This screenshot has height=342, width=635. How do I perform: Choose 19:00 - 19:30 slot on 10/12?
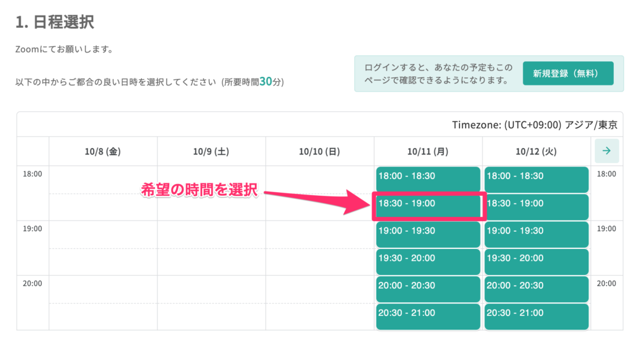[536, 234]
